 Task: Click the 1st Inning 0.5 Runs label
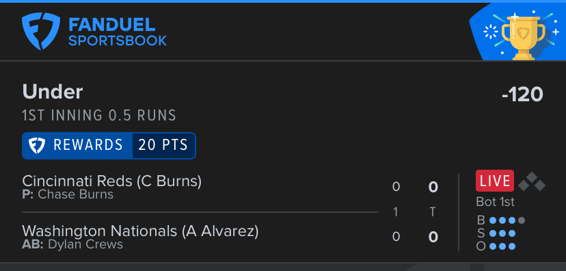point(99,116)
